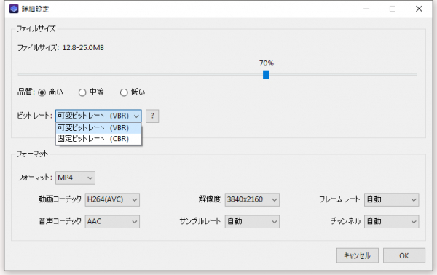Click the app icon in title bar
This screenshot has width=437, height=275.
(x=14, y=9)
